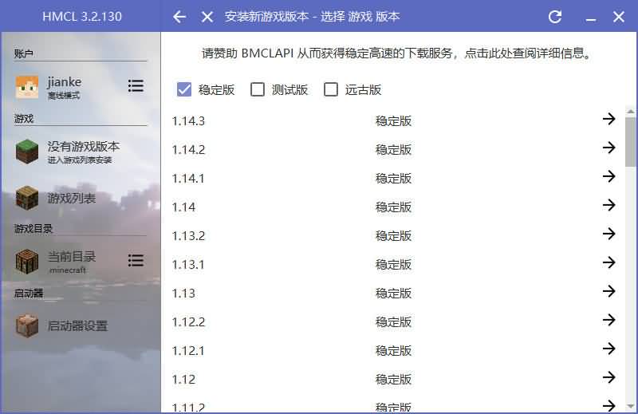This screenshot has width=638, height=414.
Task: Click the launcher settings block icon
Action: pos(27,325)
